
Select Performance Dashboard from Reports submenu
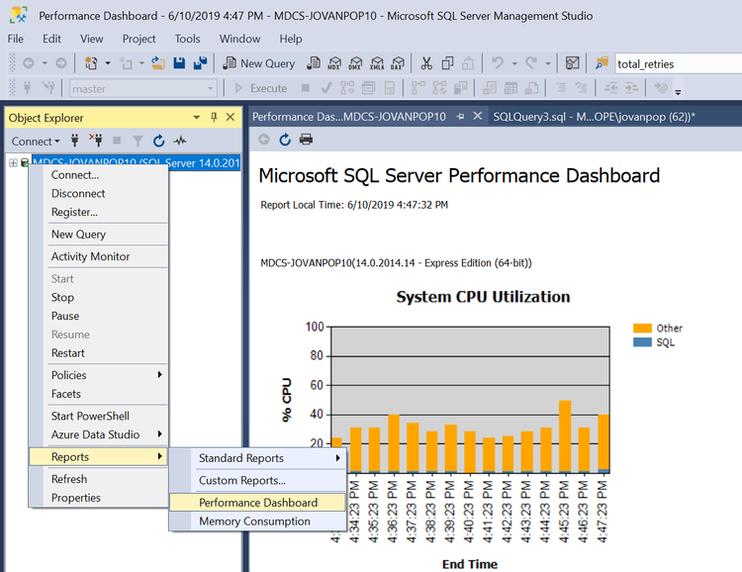pyautogui.click(x=257, y=503)
